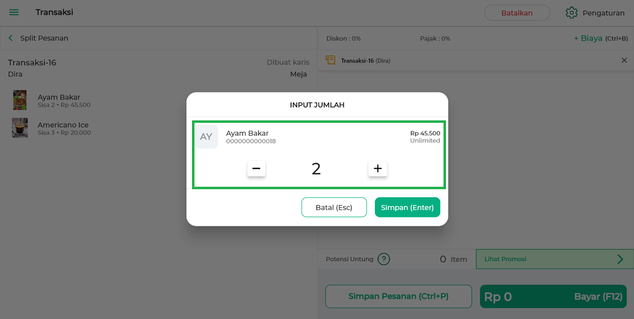Click Simpan Pesanan (Ctrl+P)
Screen dimensions: 634x319
(x=398, y=296)
